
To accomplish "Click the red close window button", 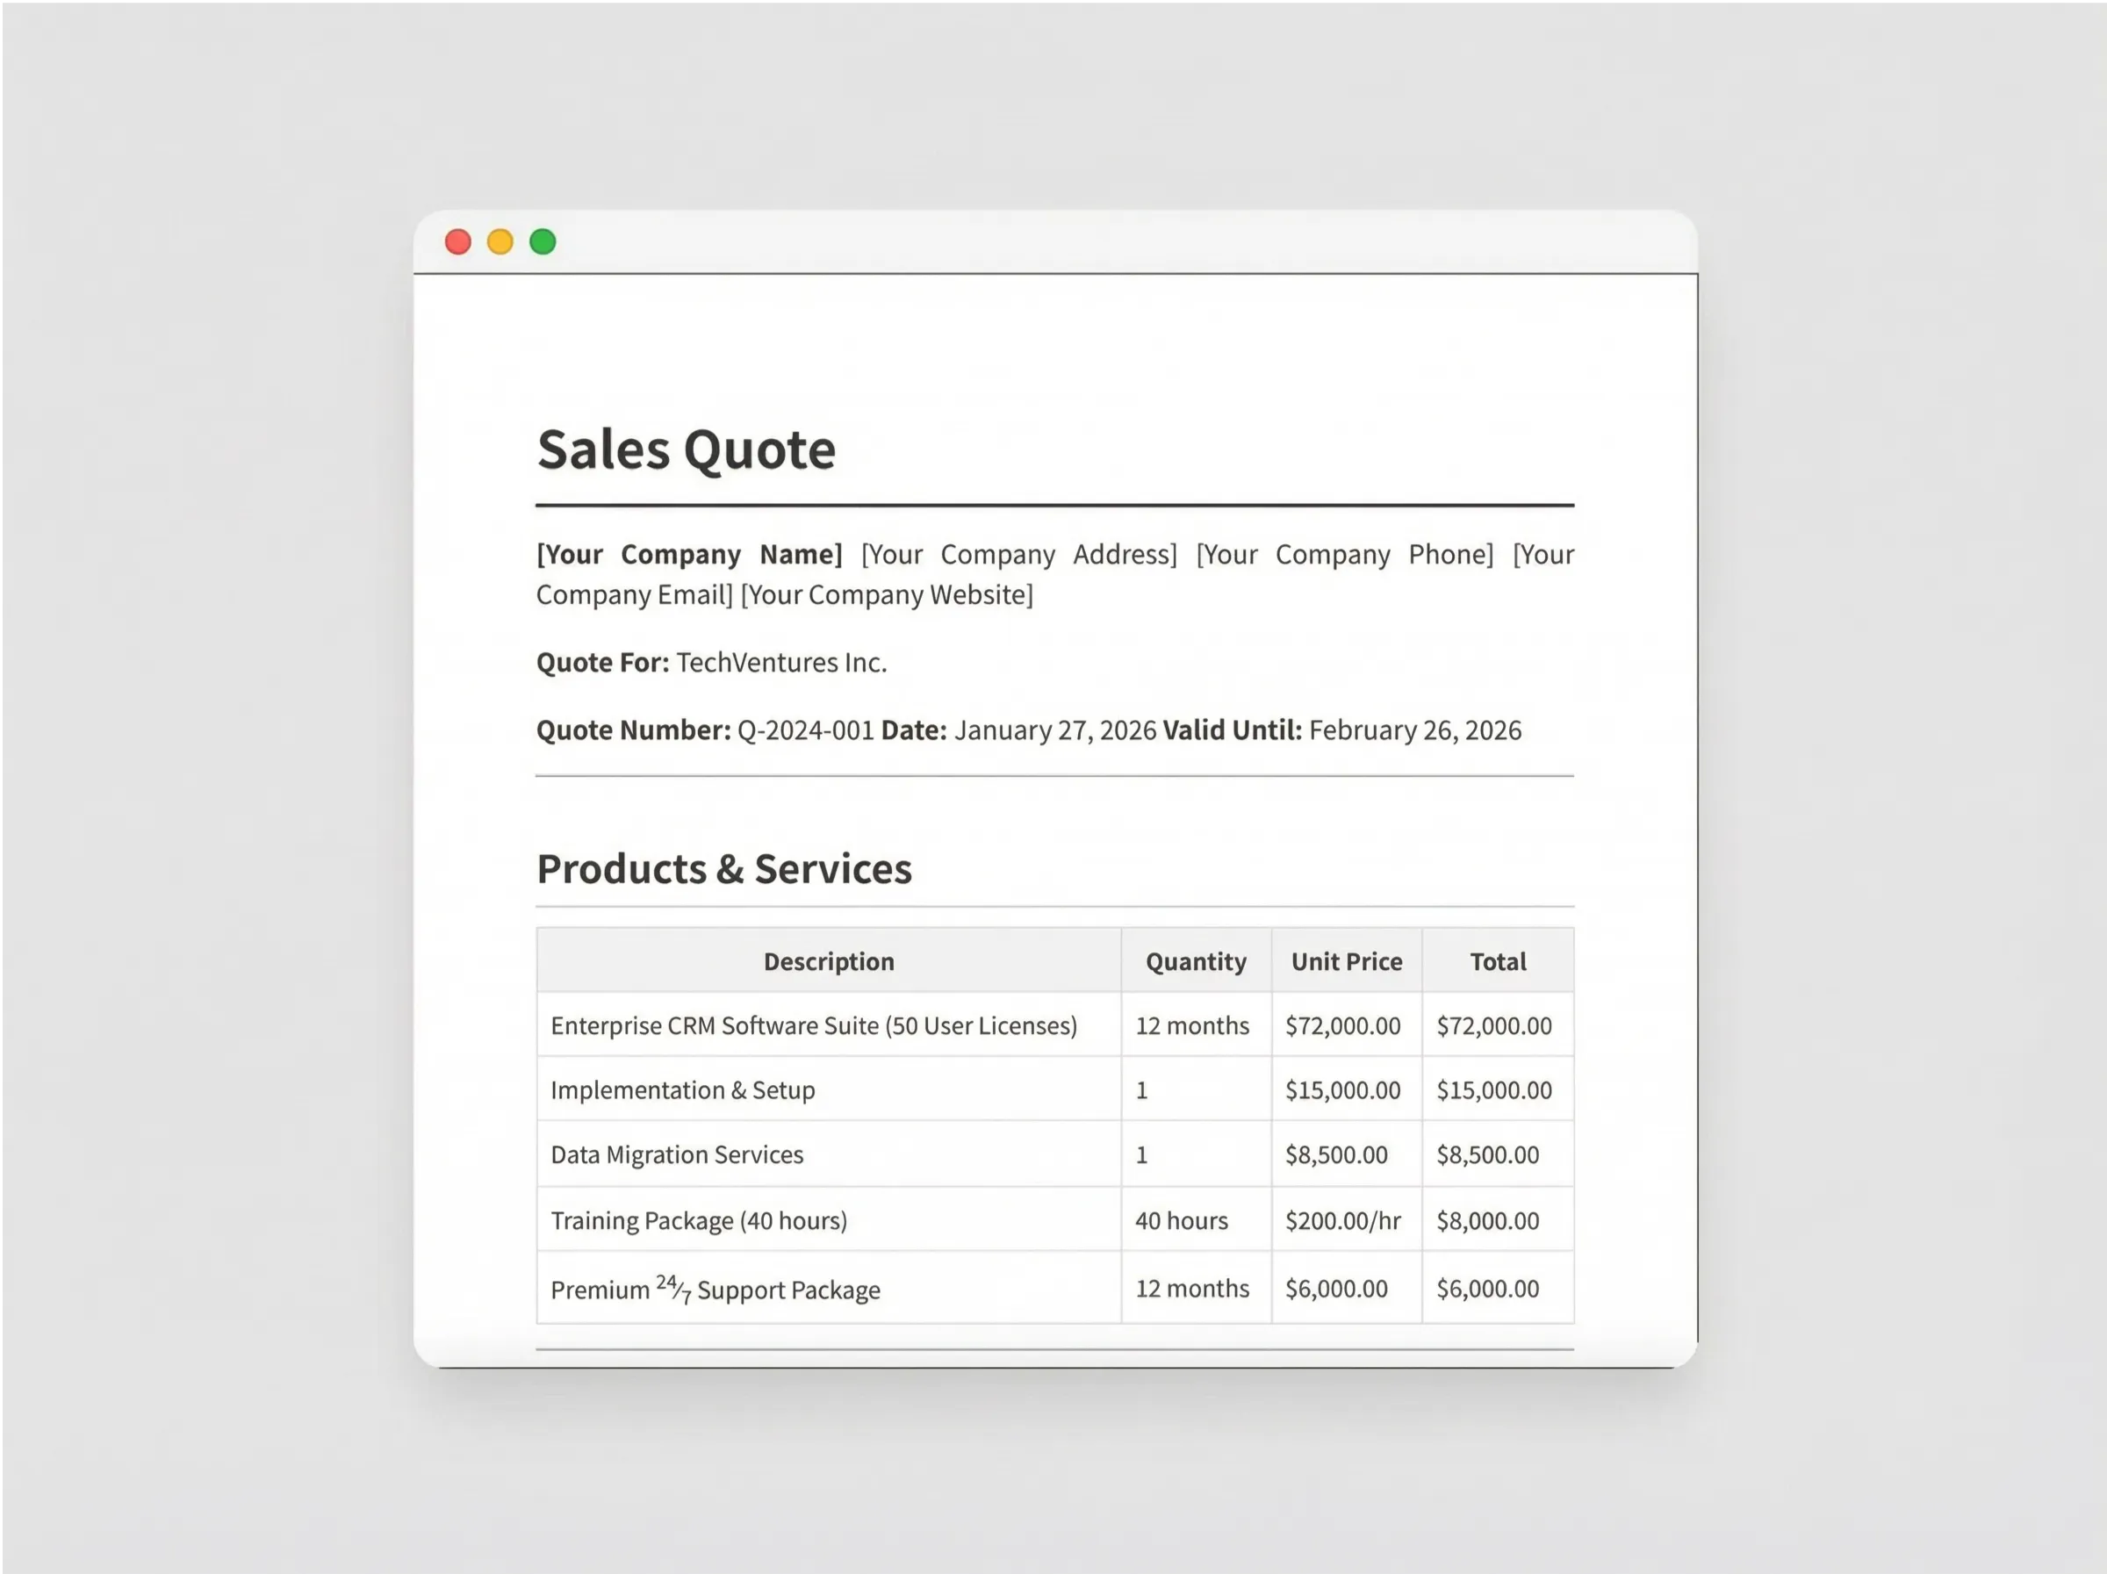I will [458, 242].
